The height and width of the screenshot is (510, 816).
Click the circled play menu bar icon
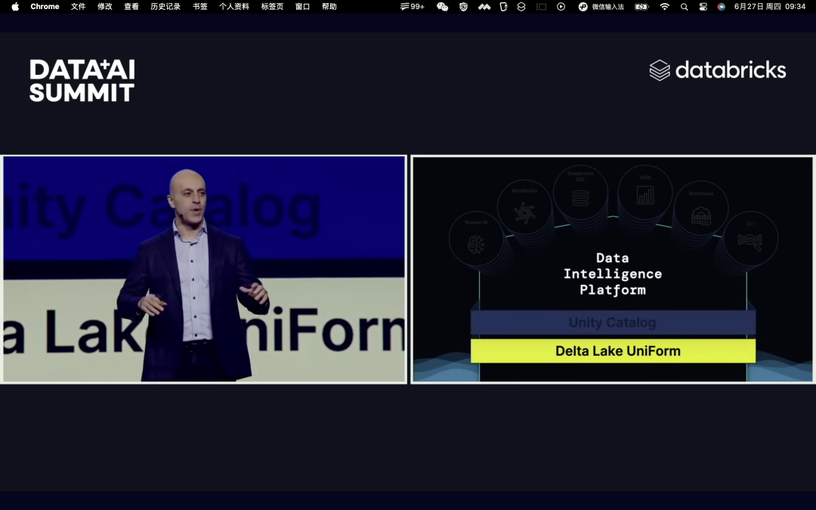coord(561,7)
